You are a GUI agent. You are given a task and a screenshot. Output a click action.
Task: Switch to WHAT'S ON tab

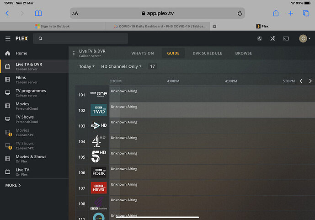coord(143,53)
